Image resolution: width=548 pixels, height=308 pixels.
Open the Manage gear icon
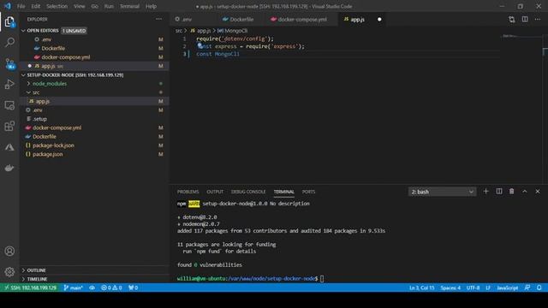[x=9, y=271]
